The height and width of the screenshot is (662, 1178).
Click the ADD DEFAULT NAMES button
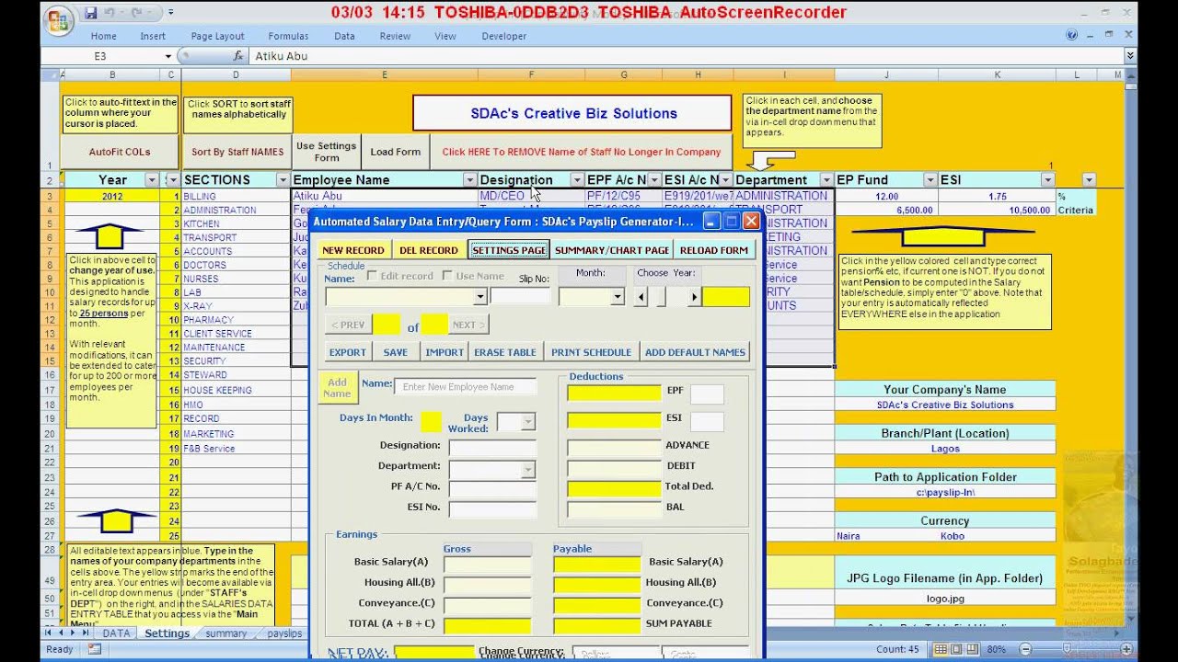(696, 352)
